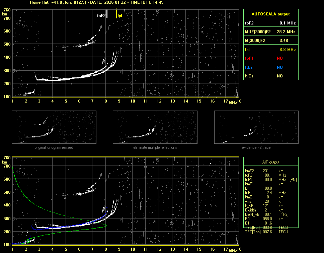324x253 pixels.
Task: Select the foF2 8.1 MHz value cell
Action: 288,23
